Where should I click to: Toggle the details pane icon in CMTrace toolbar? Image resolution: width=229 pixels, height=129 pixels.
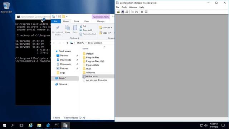click(x=146, y=12)
